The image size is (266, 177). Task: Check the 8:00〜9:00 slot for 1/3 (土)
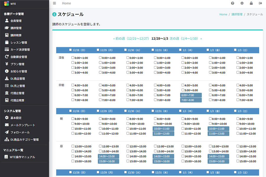click(x=238, y=119)
